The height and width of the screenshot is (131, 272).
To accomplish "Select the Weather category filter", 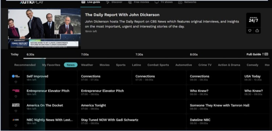I will (87, 65).
